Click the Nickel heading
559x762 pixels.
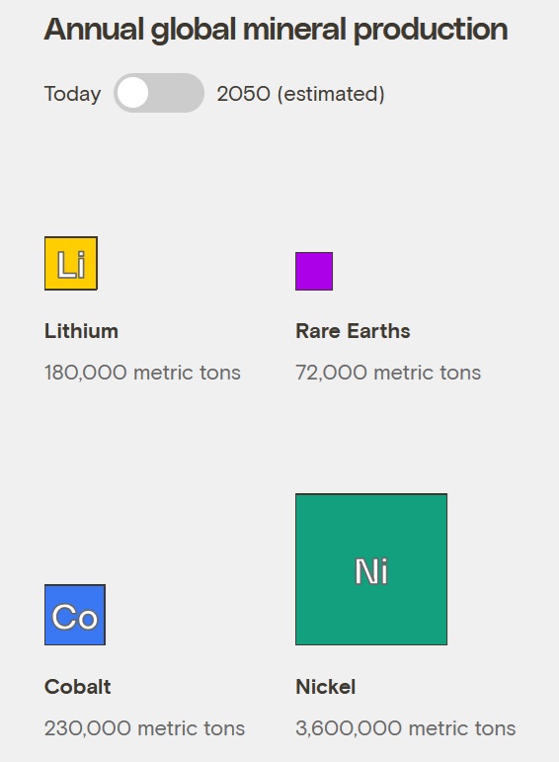326,687
